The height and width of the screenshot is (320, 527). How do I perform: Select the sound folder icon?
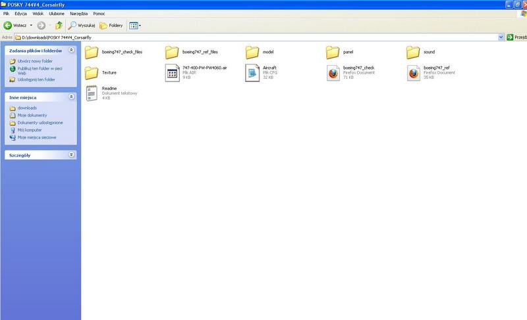tap(413, 53)
